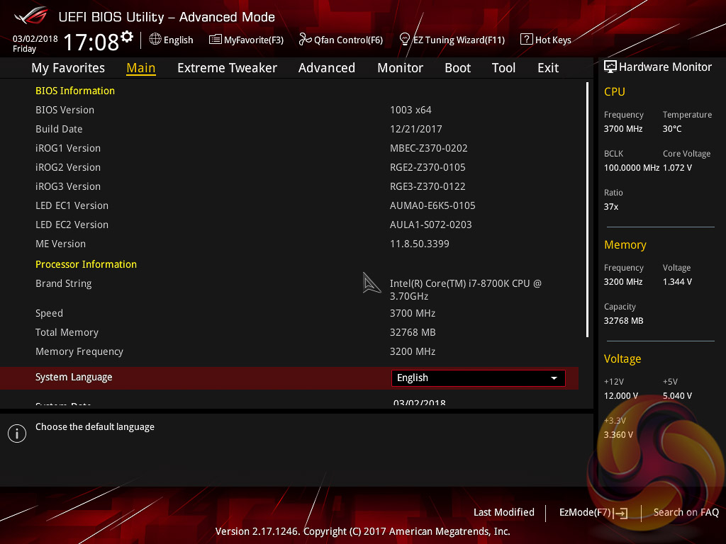
Task: Click Qfan Control(F6) label
Action: pos(348,40)
